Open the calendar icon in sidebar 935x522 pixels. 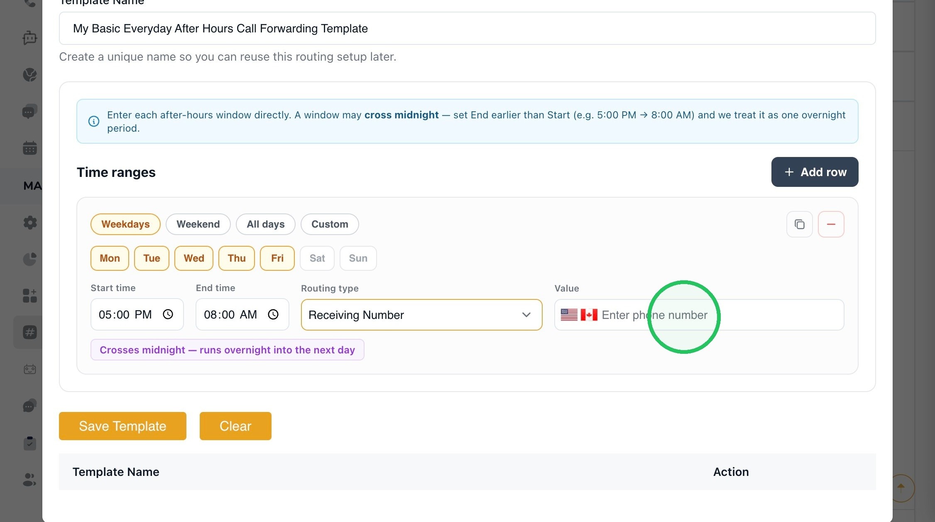29,148
